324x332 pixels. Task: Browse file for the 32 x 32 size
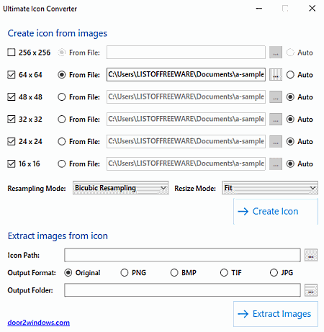point(276,120)
